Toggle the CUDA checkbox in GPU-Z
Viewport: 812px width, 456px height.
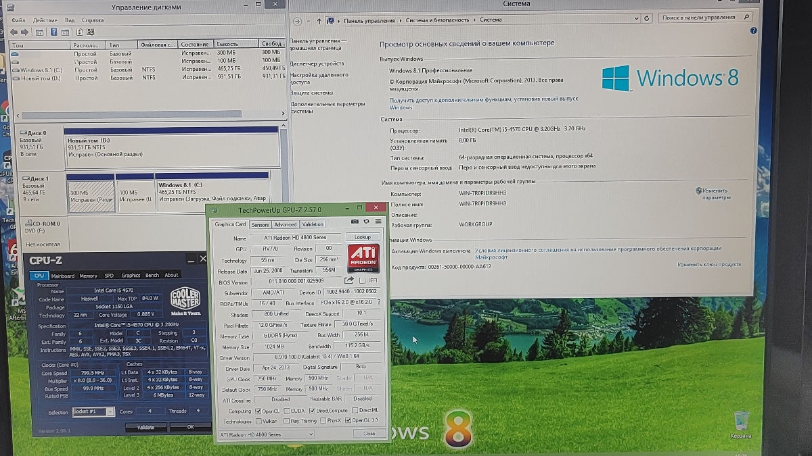coord(287,411)
